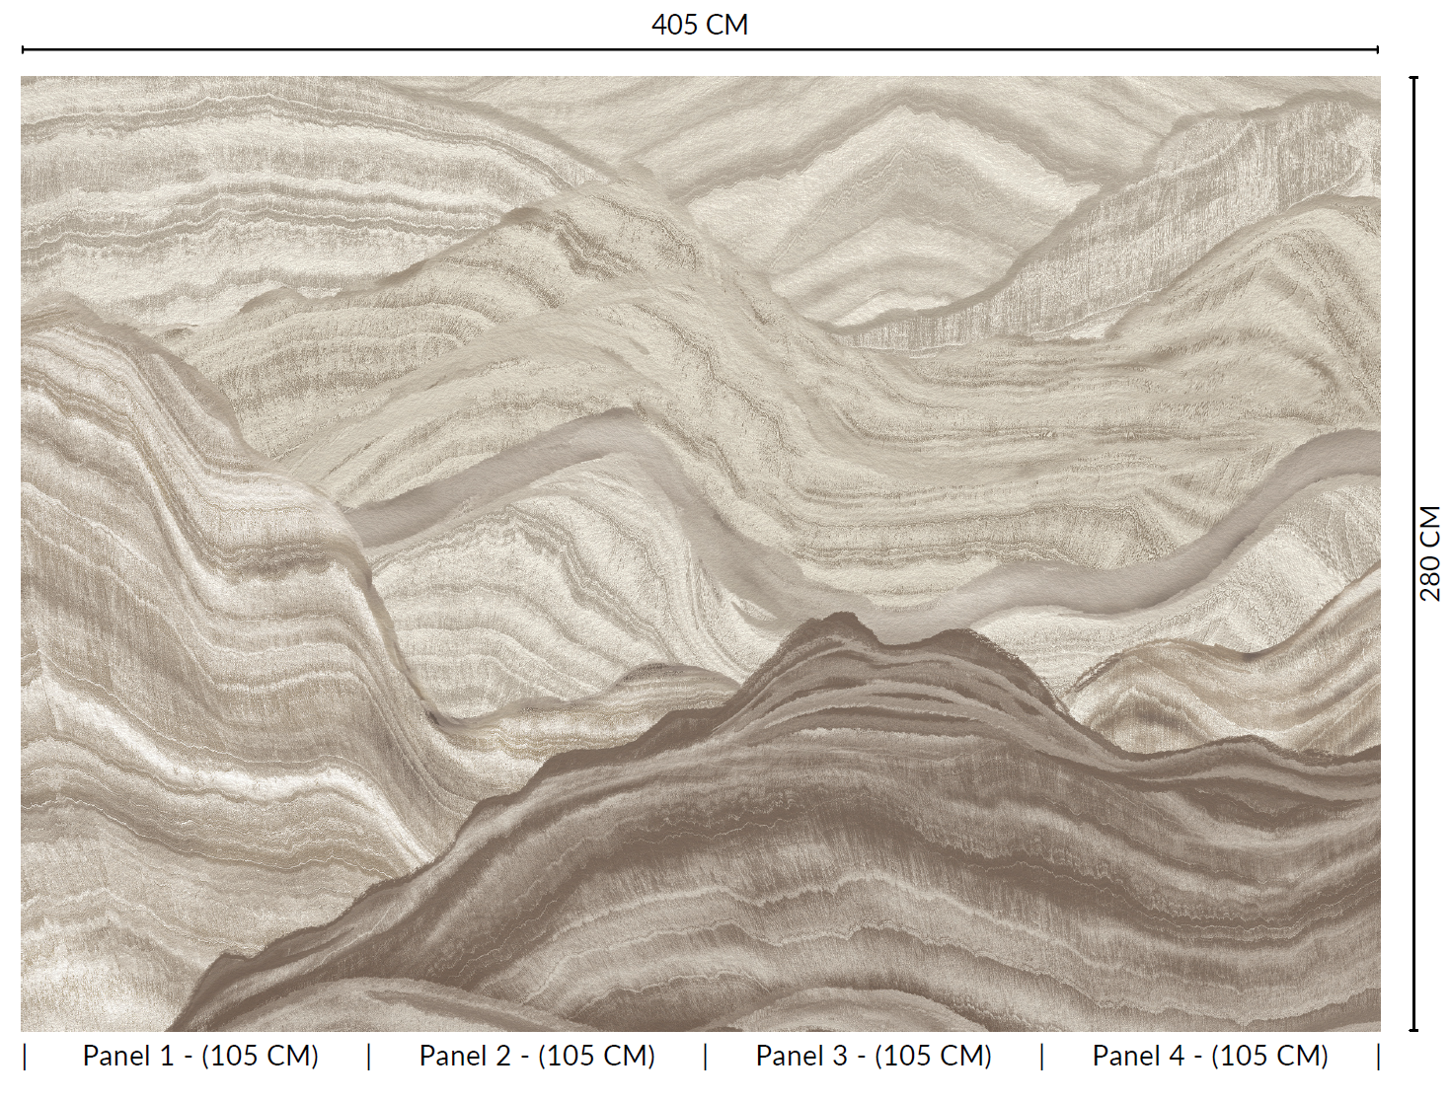
Task: Select the Panel 3 - (105 CM) label
Action: click(x=874, y=1057)
